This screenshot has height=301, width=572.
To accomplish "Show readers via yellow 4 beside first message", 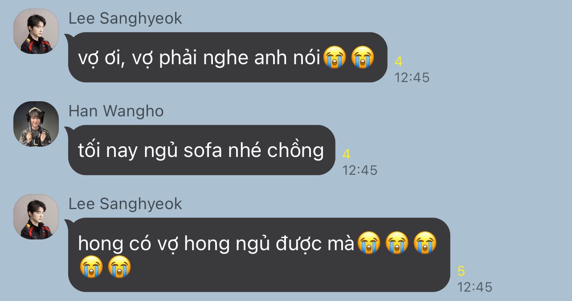I will point(399,62).
